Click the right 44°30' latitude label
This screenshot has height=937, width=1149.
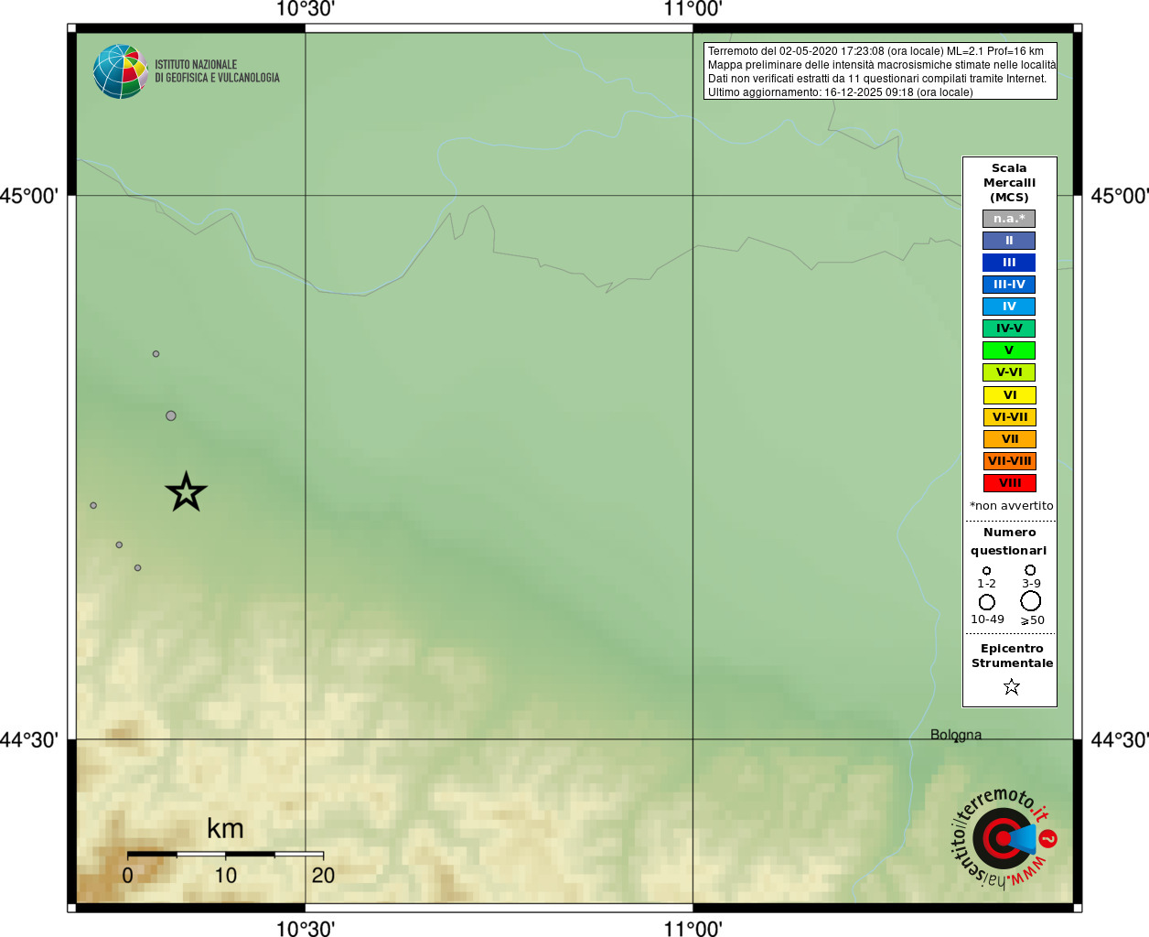point(1120,739)
